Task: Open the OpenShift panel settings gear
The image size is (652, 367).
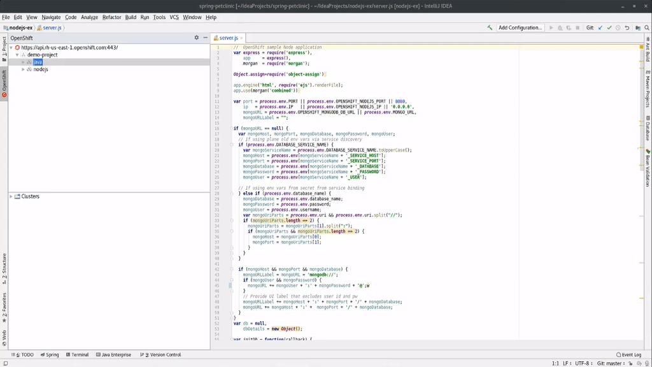Action: tap(197, 38)
